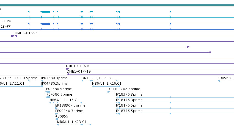Click the 480955 arrow feature
Screen dimensions: 234x126
point(56,119)
